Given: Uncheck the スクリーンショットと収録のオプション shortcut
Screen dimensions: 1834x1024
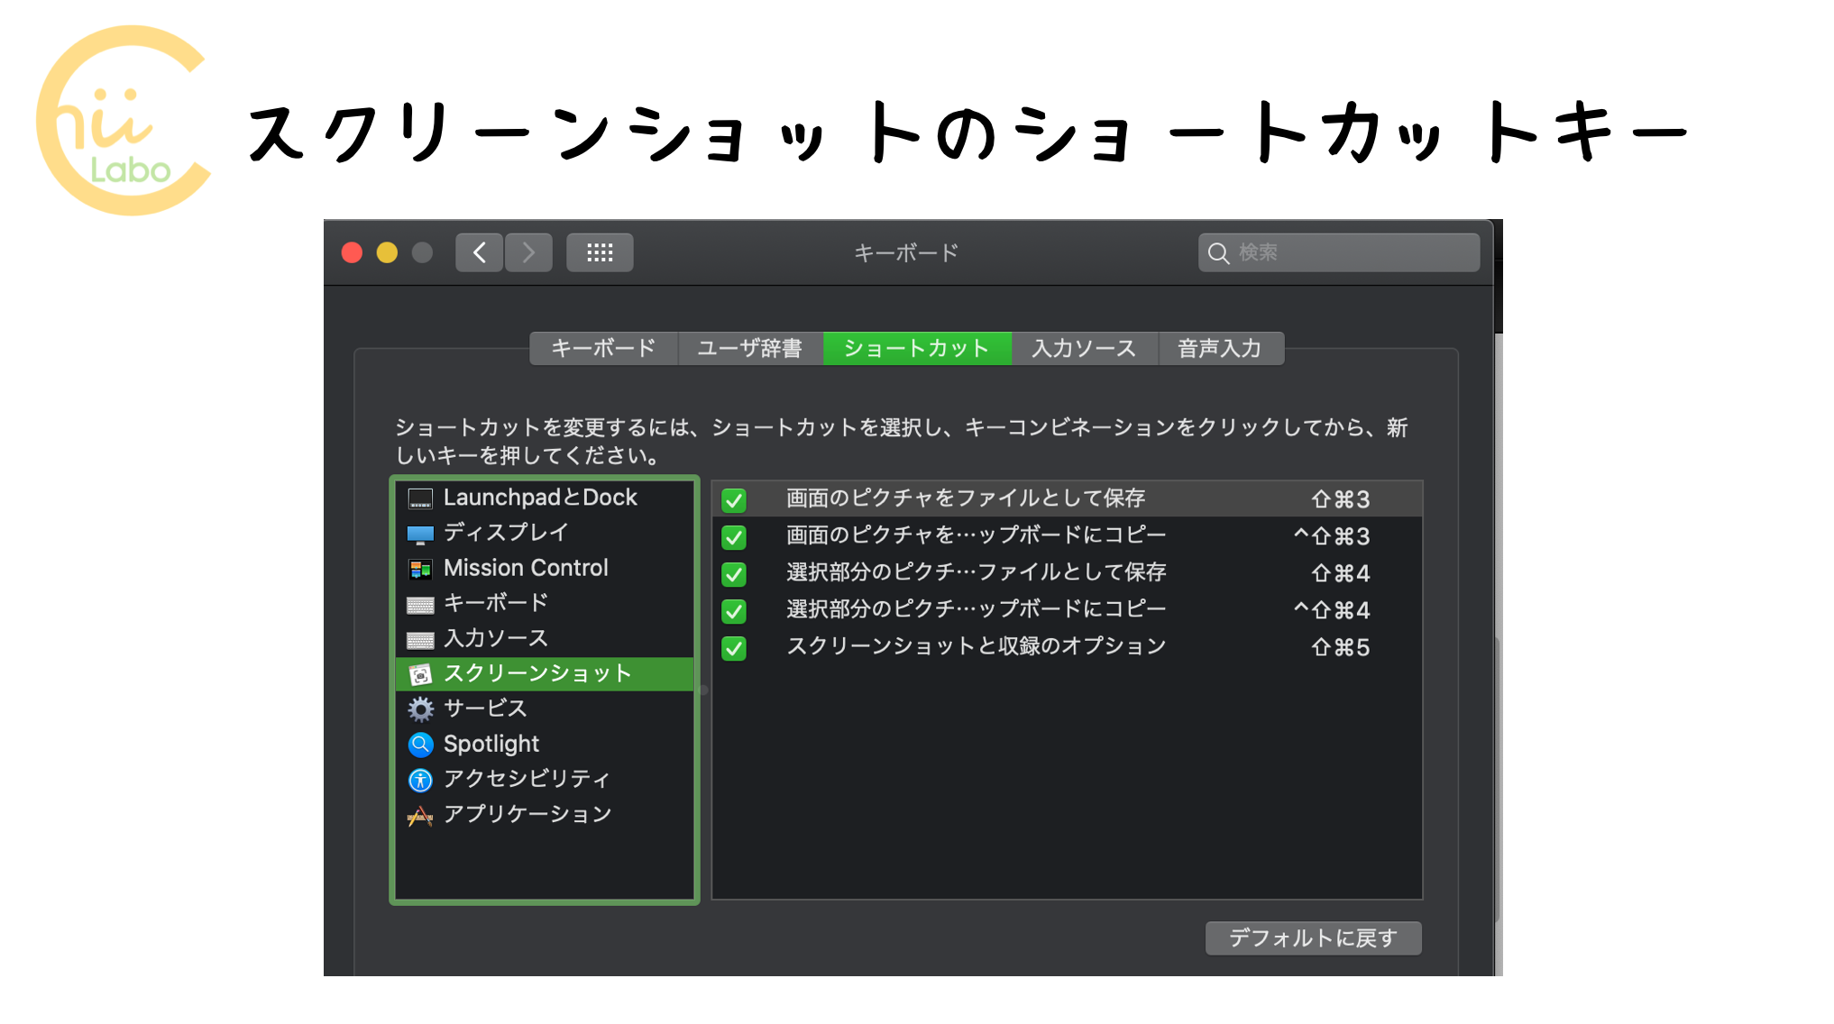Looking at the screenshot, I should tap(733, 647).
